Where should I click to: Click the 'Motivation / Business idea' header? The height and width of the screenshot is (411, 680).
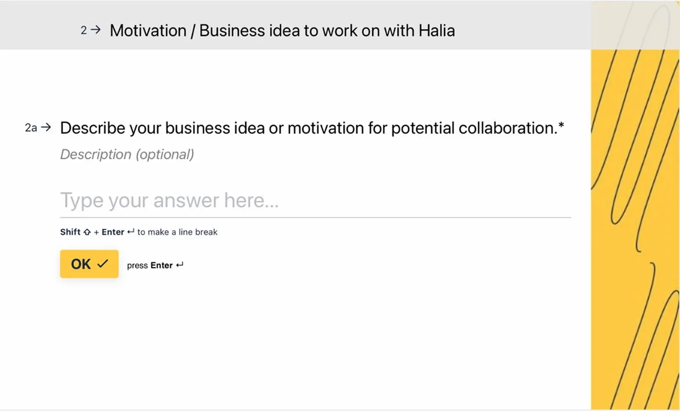(x=282, y=30)
